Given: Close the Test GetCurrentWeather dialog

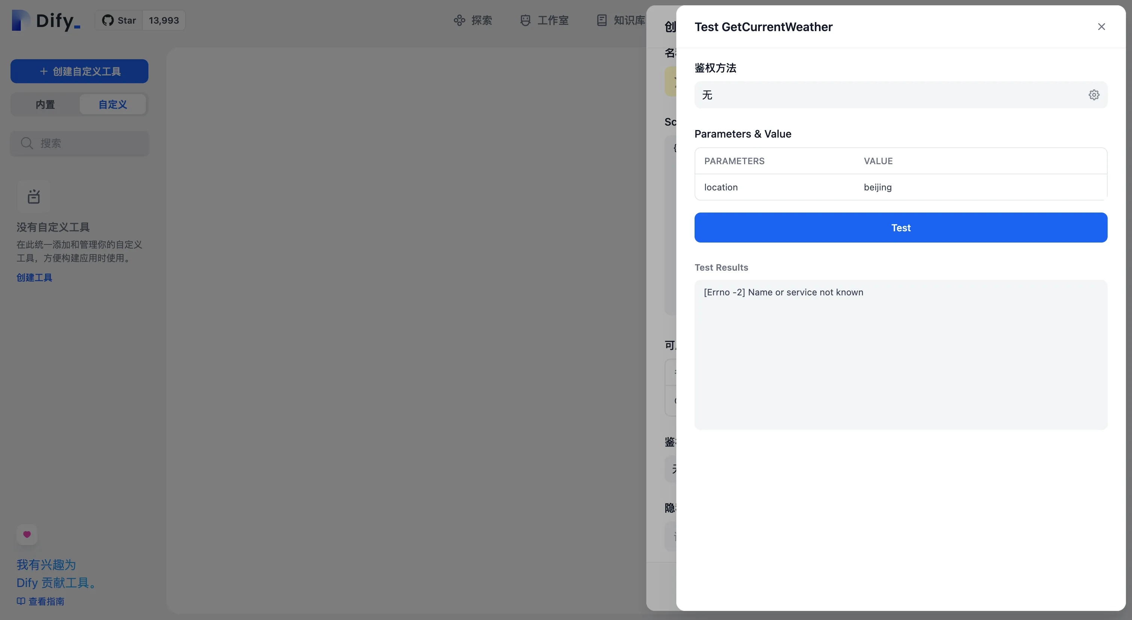Looking at the screenshot, I should [1101, 27].
